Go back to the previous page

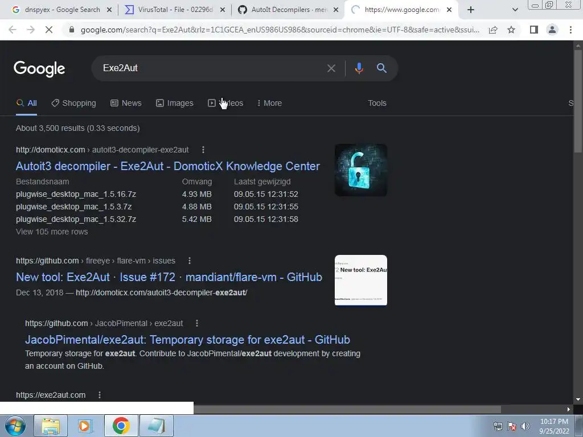pyautogui.click(x=13, y=30)
